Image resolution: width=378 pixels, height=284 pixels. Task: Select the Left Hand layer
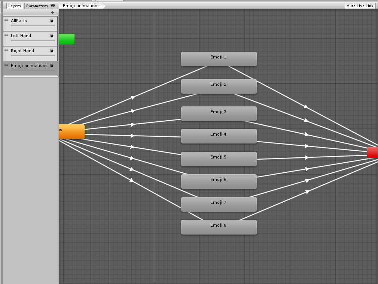pos(26,36)
